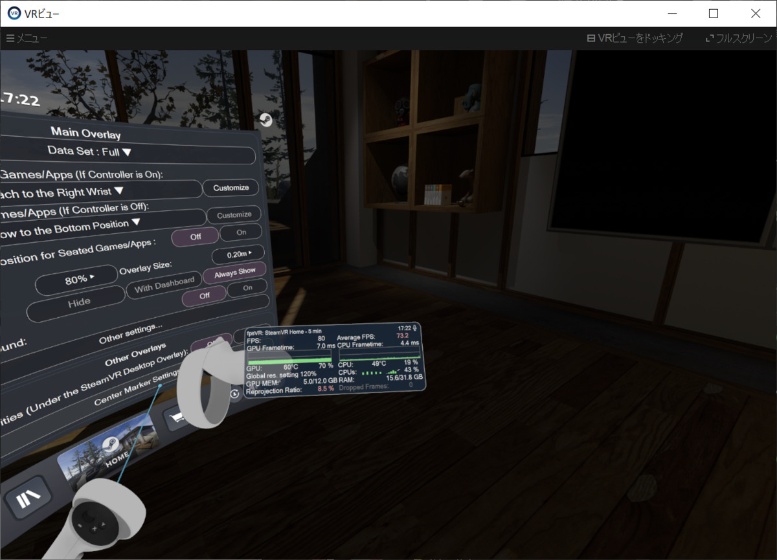Screen dimensions: 777x560
Task: Click the CPU frametime green graph
Action: (x=379, y=353)
